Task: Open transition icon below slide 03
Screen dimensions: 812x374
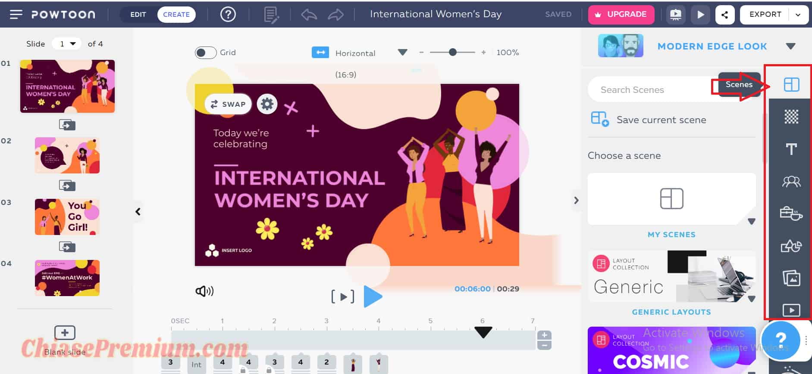Action: pyautogui.click(x=67, y=247)
